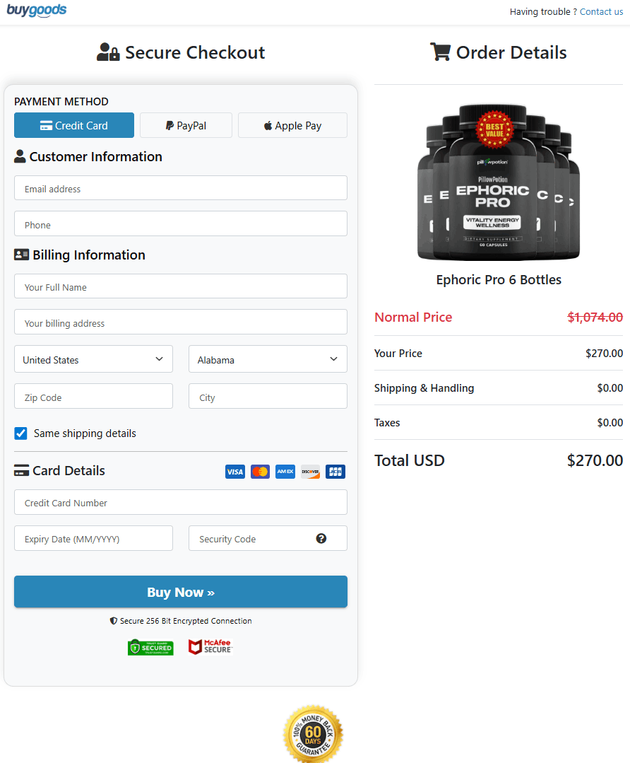Click the 60 days money back guarantee seal
630x763 pixels.
313,734
